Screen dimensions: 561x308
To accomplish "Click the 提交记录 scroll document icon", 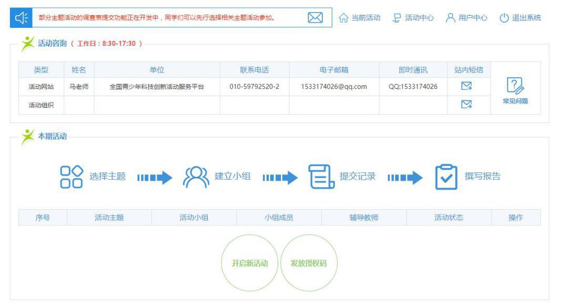I will (x=322, y=177).
